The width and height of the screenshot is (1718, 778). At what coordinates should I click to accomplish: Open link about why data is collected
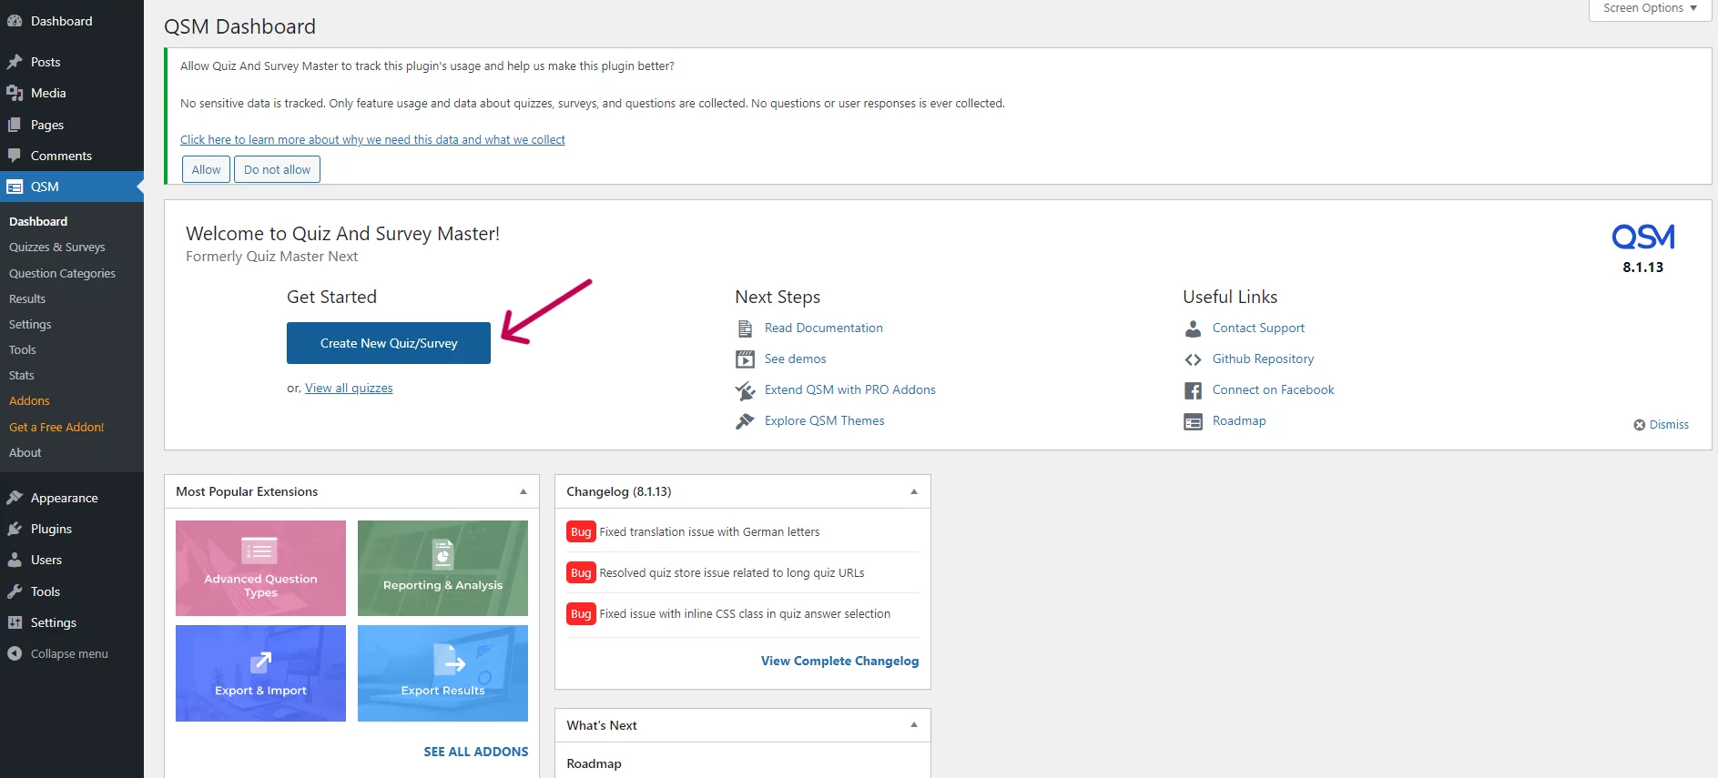[372, 140]
